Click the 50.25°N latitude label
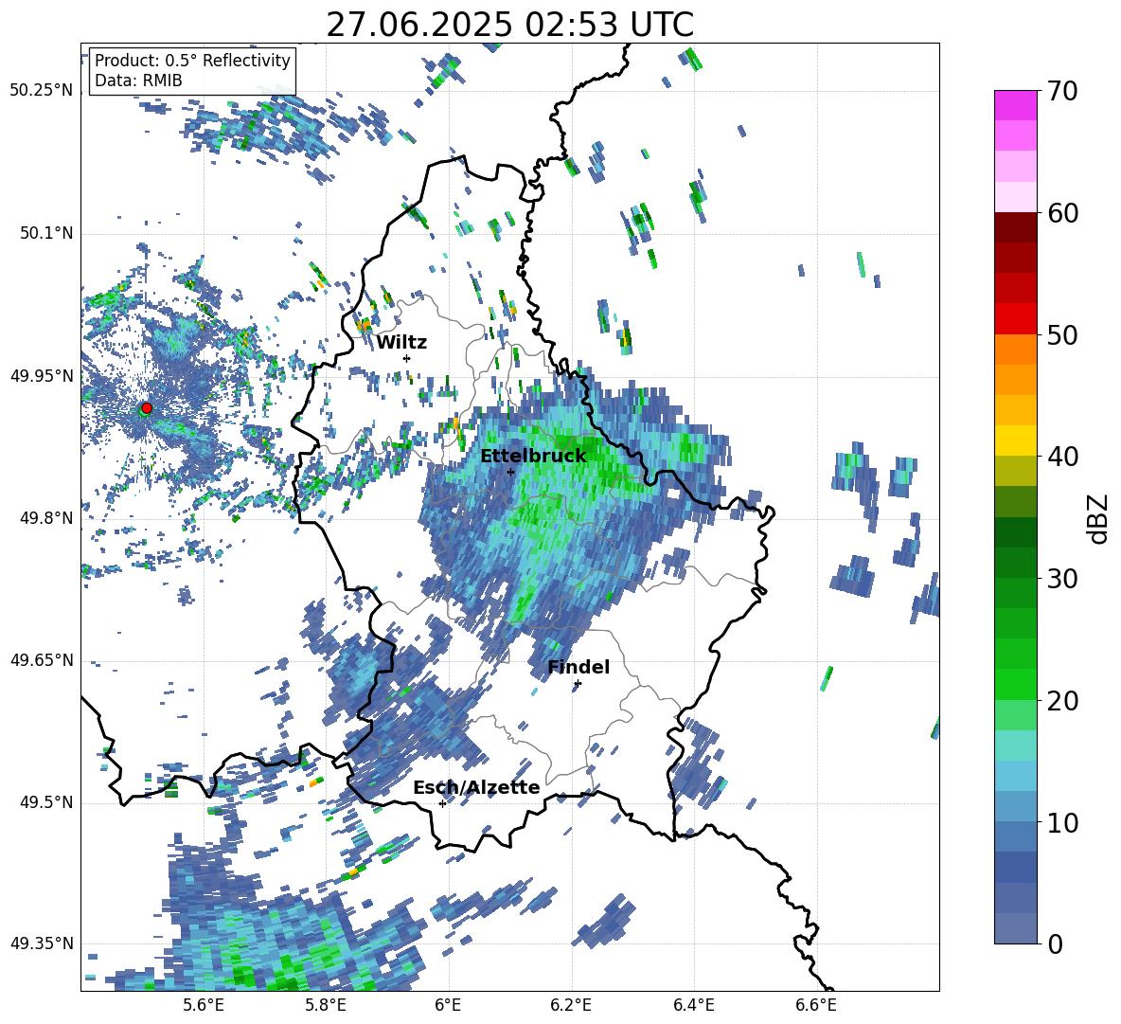Image resolution: width=1121 pixels, height=1024 pixels. [x=42, y=91]
